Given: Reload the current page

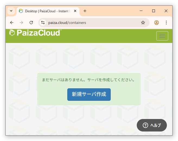Looking at the screenshot, I should [x=31, y=23].
